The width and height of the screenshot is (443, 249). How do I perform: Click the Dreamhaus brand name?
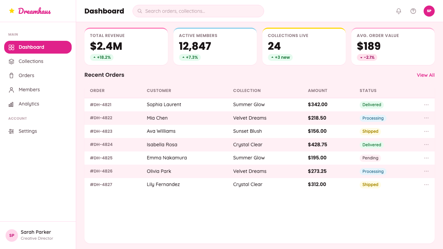pos(34,11)
